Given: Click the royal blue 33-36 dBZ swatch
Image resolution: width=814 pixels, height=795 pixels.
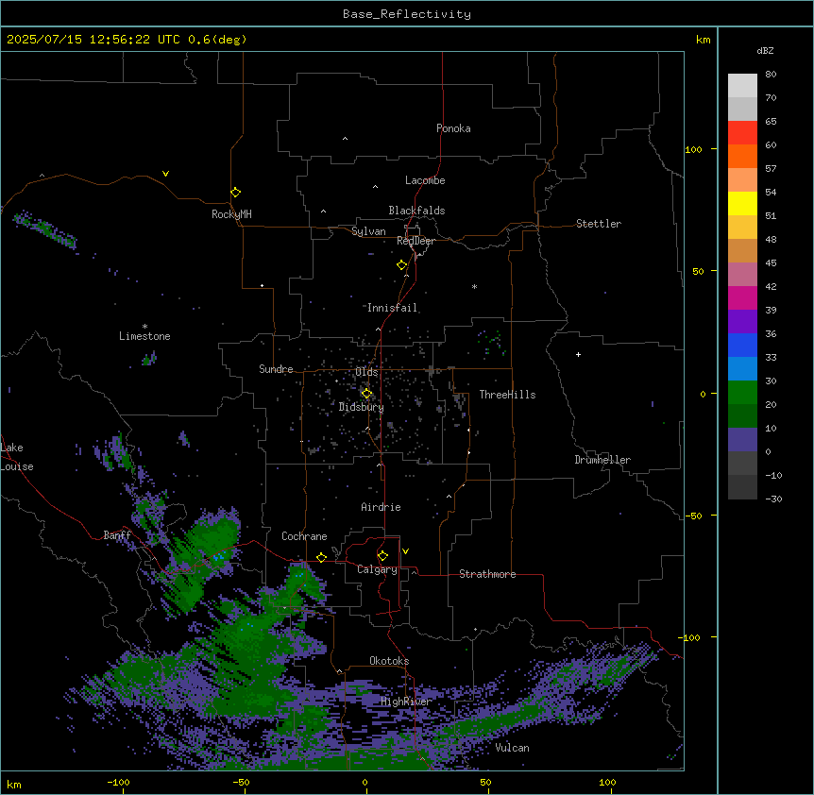Looking at the screenshot, I should (x=742, y=345).
